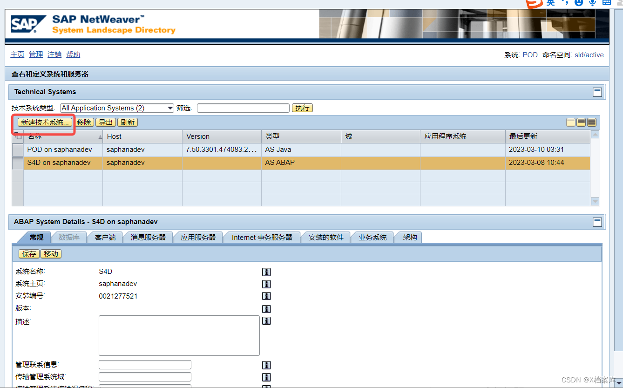Open info for 系统主页 field
This screenshot has height=388, width=623.
[x=266, y=284]
